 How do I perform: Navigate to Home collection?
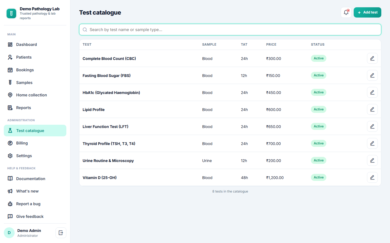tap(35, 95)
